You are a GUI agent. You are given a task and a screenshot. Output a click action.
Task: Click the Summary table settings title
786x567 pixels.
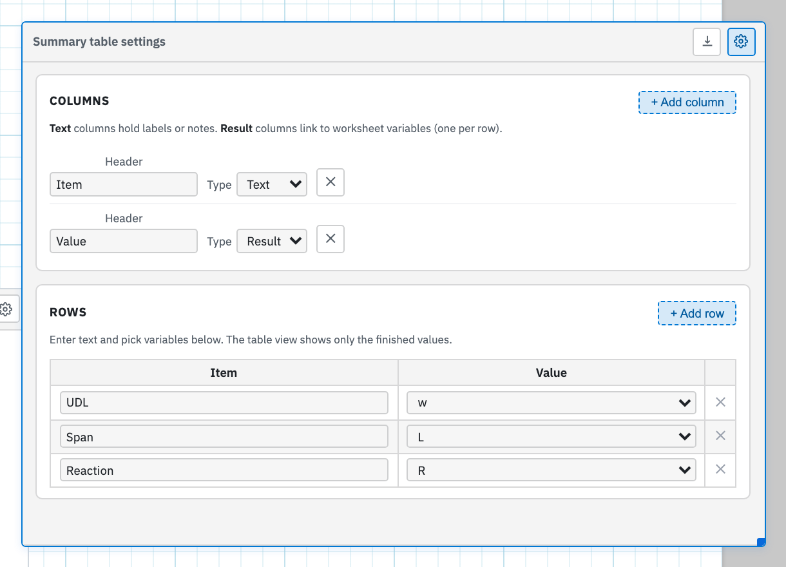[99, 42]
